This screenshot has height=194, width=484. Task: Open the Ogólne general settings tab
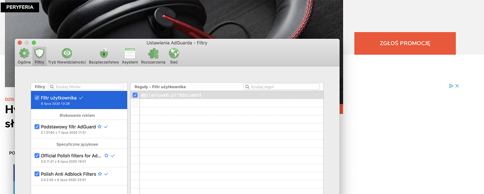pos(24,56)
